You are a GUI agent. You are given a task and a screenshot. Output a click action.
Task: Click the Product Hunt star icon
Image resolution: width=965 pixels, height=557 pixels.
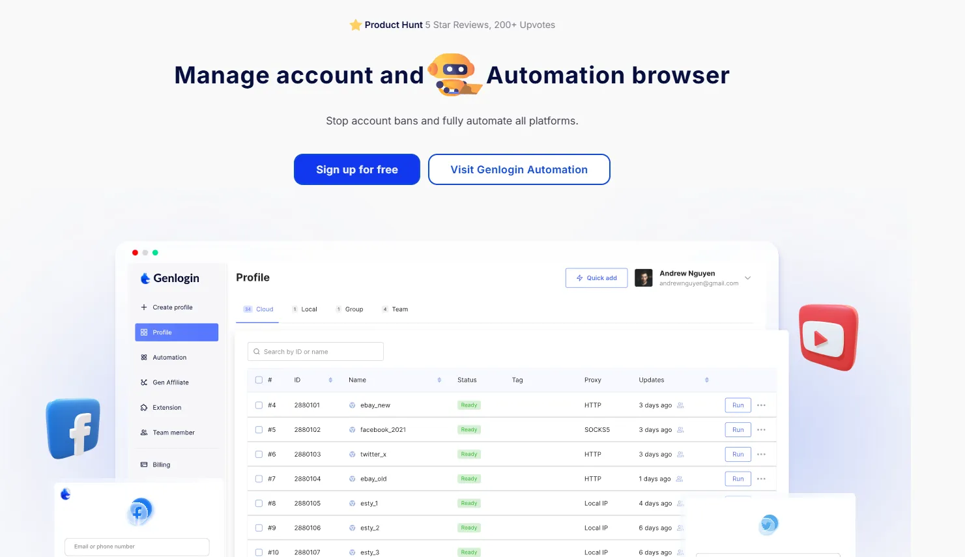pos(356,25)
